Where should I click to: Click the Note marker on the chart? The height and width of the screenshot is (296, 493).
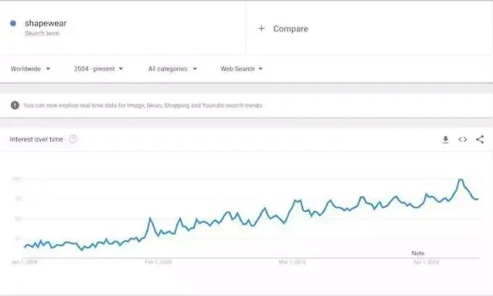click(x=418, y=253)
